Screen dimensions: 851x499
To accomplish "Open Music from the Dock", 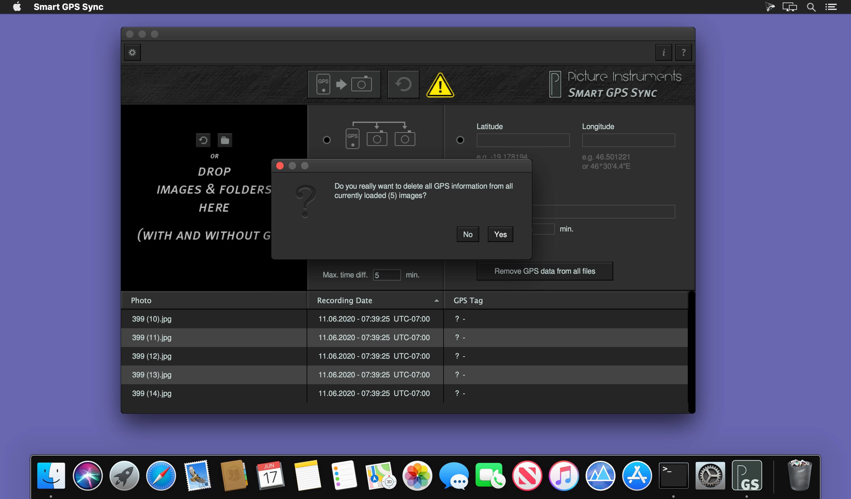I will pos(564,475).
